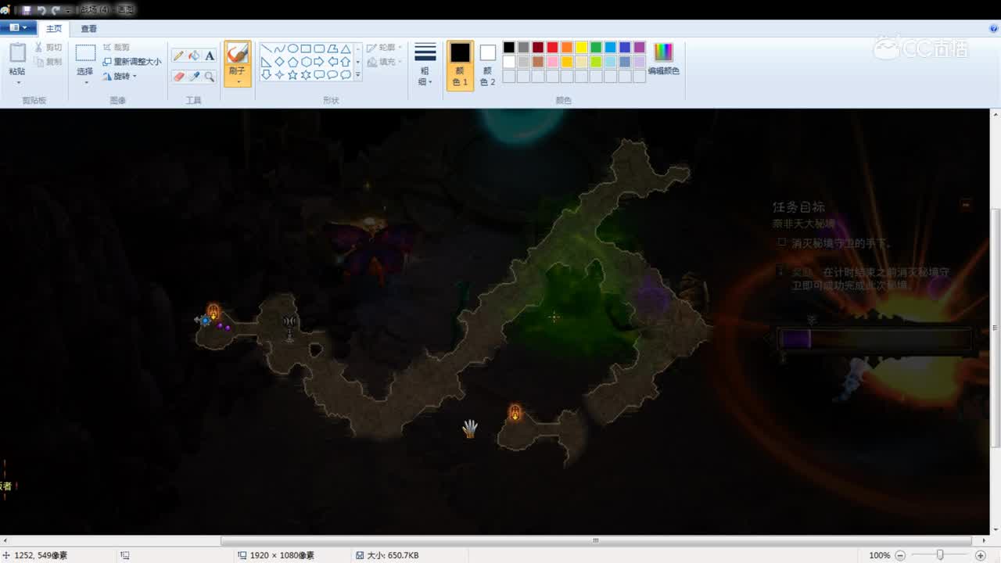
Task: Pick the Right arrow shape
Action: (x=319, y=62)
